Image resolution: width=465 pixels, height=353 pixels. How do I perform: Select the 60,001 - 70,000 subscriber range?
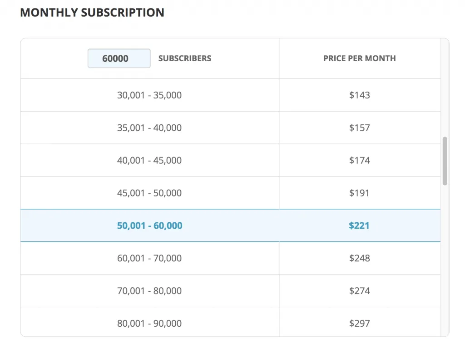(149, 258)
